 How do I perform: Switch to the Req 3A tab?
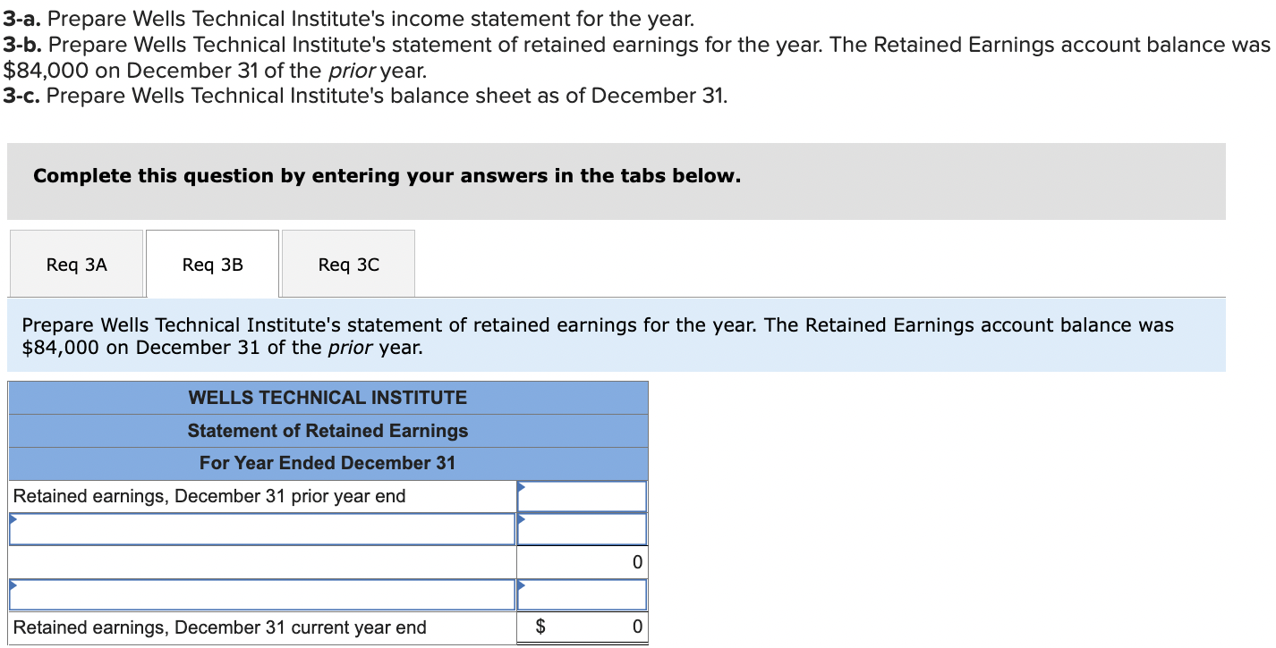pos(76,263)
